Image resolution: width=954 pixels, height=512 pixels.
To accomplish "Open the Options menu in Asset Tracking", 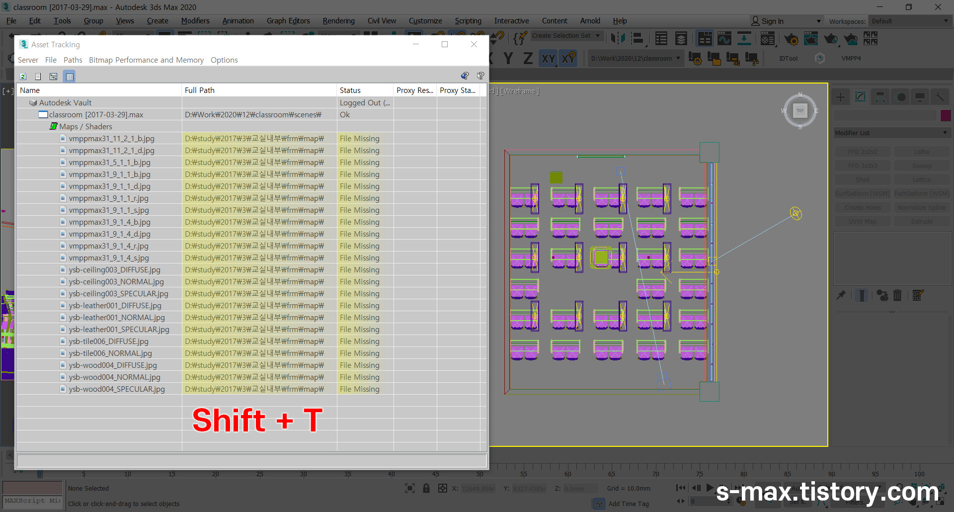I will point(224,60).
